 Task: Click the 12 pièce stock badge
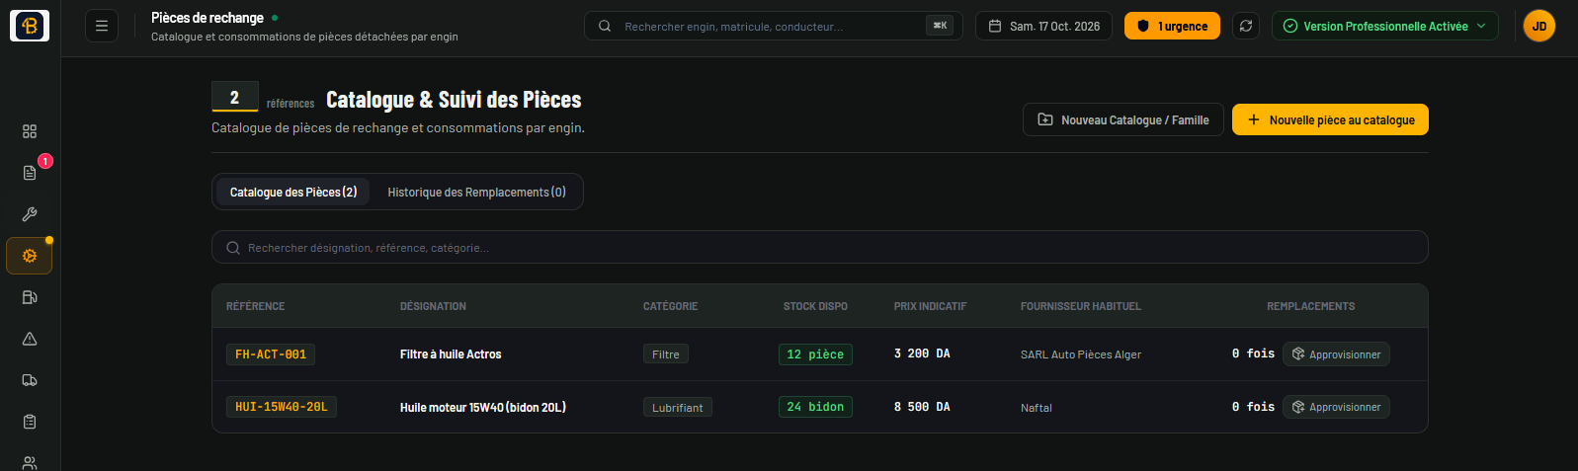(x=815, y=354)
